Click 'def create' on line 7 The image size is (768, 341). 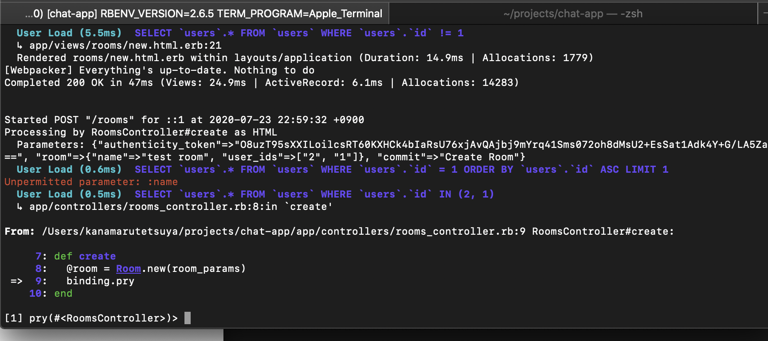[x=85, y=256]
